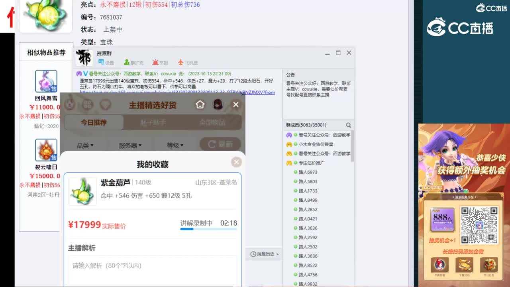
Task: Close the 我的收藏 popup
Action: pyautogui.click(x=237, y=162)
